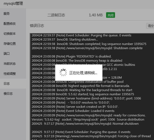Screen dimensions: 154x140
Task: Click log line 22:59:37 'Purging the queue. 0 events'
Action: click(81, 35)
